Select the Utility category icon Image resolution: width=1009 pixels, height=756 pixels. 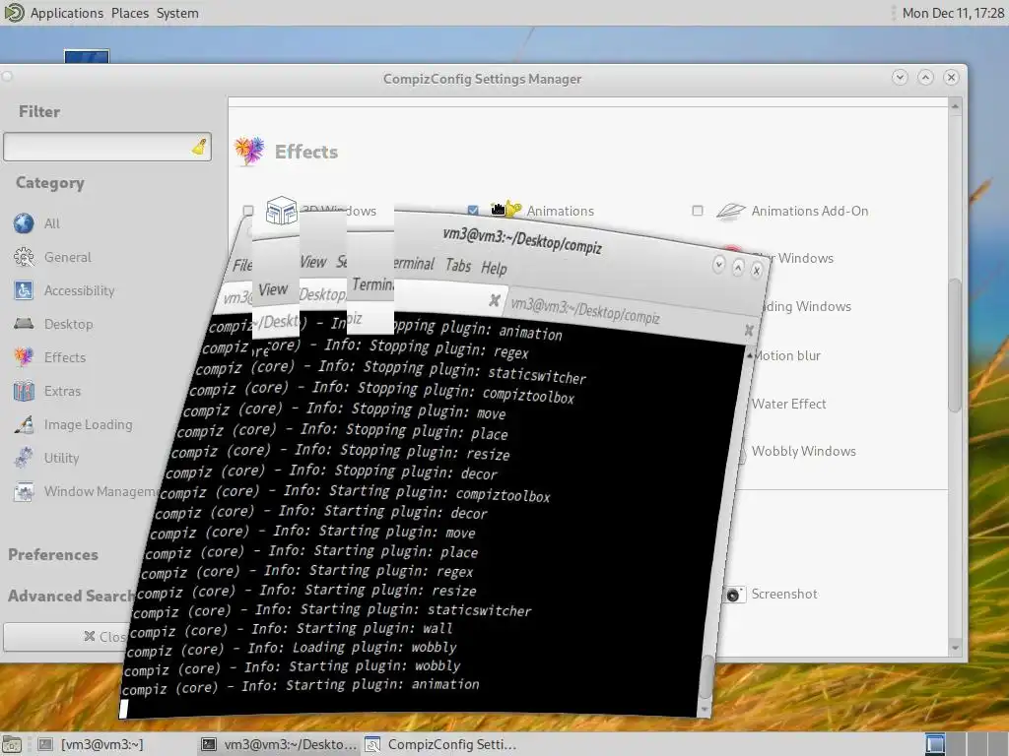click(24, 458)
